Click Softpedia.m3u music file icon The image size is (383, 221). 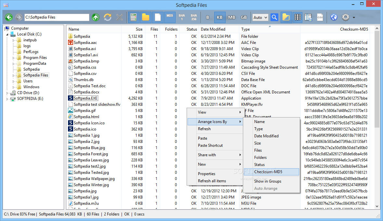click(70, 203)
